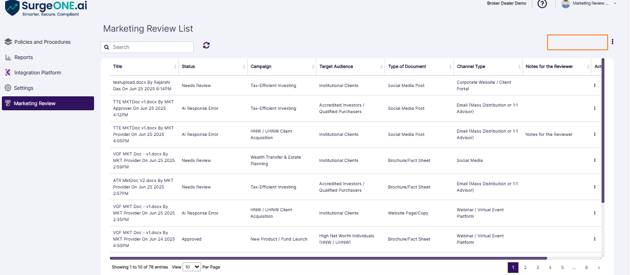630x275 pixels.
Task: Select Marketing Review in the sidebar menu
Action: 34,103
